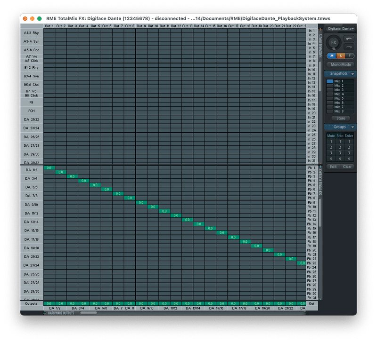
Task: Click 'DA 9/10' playback row label on left
Action: [32, 205]
